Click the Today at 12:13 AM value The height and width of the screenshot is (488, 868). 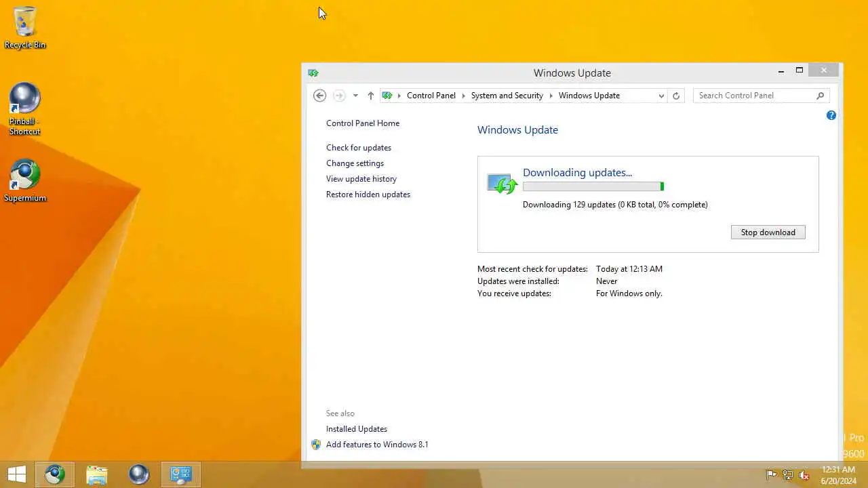pos(629,269)
